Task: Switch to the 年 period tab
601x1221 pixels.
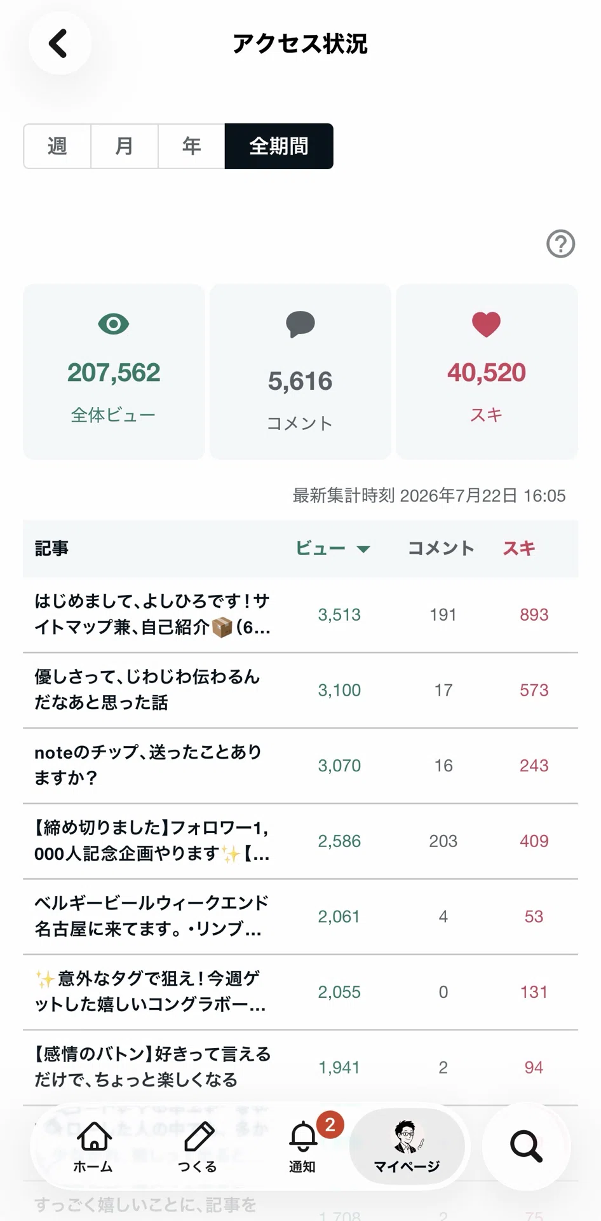Action: 191,146
